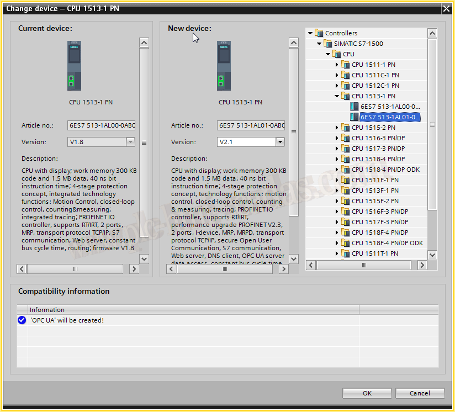
Task: Click the Controllers folder icon
Action: (x=319, y=33)
